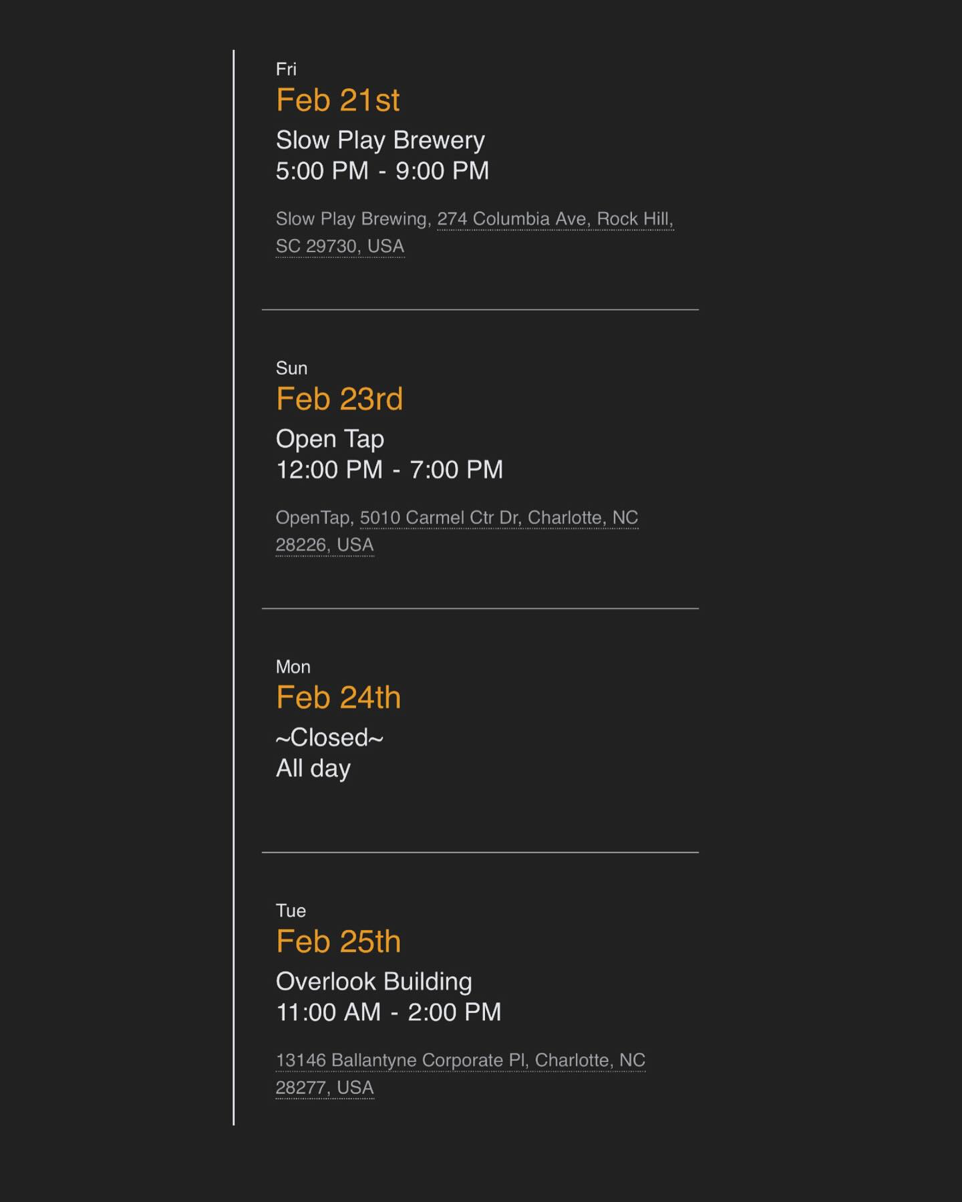This screenshot has width=962, height=1202.
Task: Open the 274 Columbia Ave address link
Action: (555, 219)
